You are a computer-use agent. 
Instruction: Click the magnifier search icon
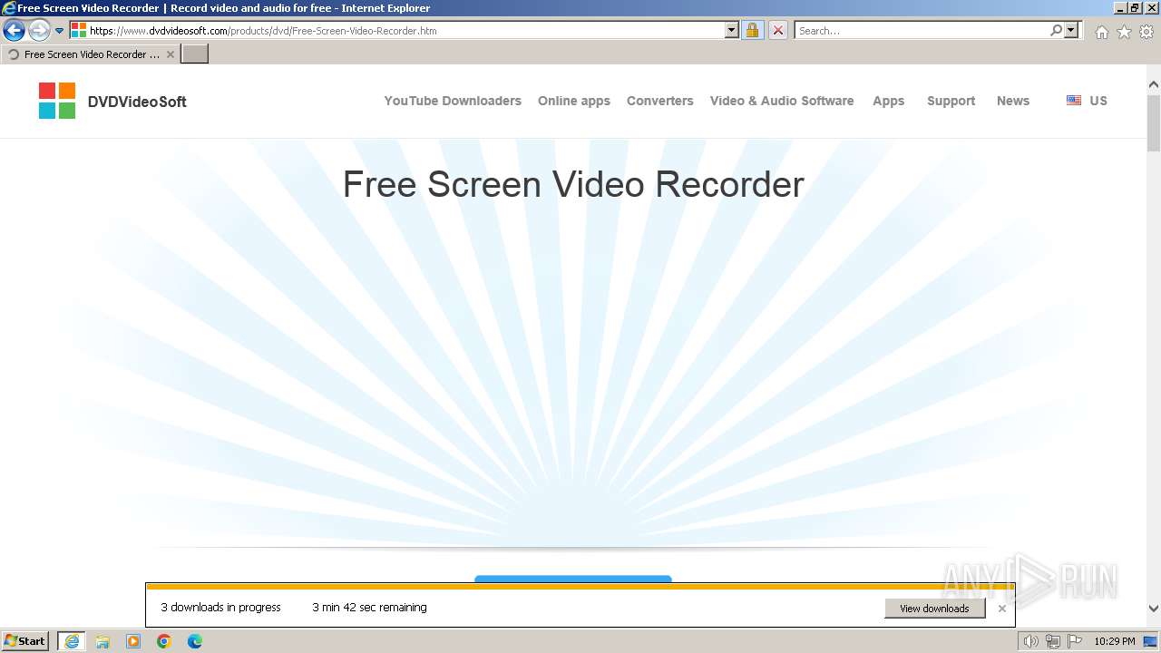point(1056,30)
